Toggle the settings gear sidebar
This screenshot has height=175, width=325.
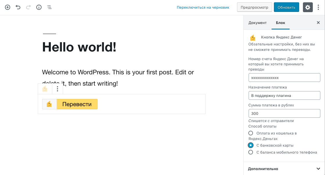308,8
